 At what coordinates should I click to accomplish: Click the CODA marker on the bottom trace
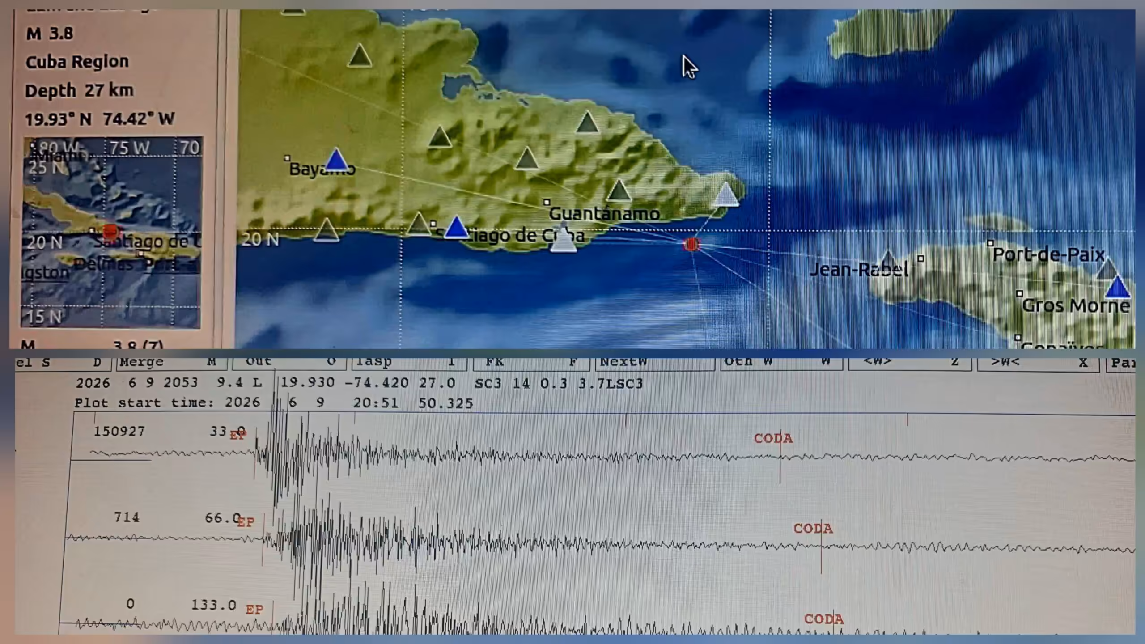(x=824, y=619)
